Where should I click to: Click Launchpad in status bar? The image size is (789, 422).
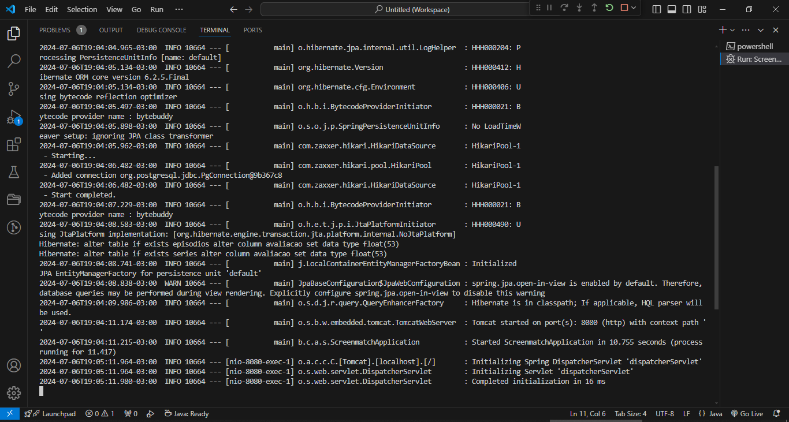coord(50,413)
